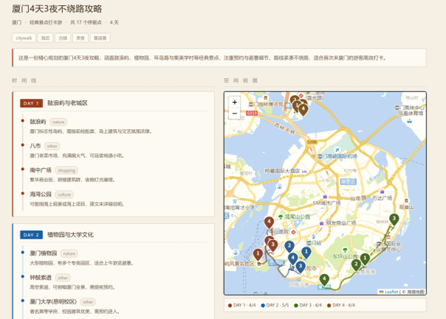Select brown Day 1 map marker 4
This screenshot has height=319, width=446.
(x=269, y=222)
